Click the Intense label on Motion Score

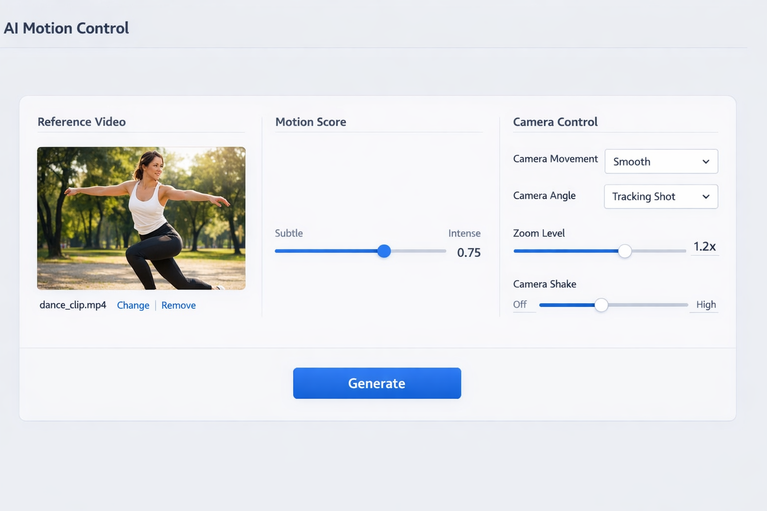click(x=464, y=233)
